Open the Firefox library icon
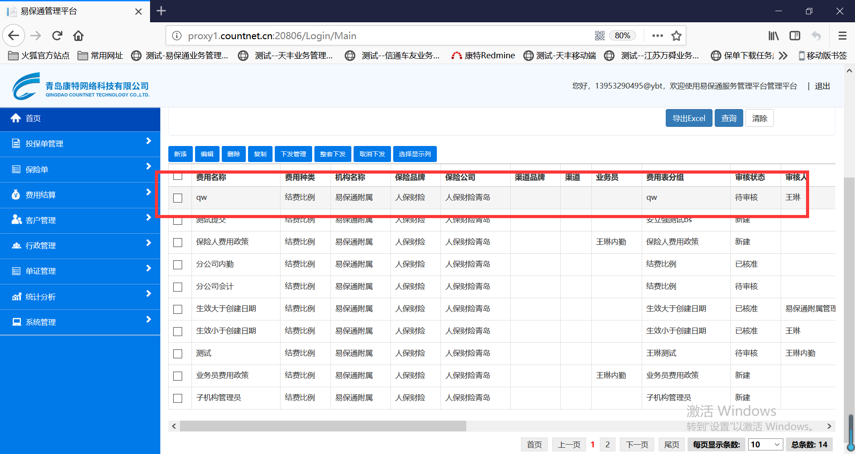This screenshot has width=855, height=454. point(774,36)
